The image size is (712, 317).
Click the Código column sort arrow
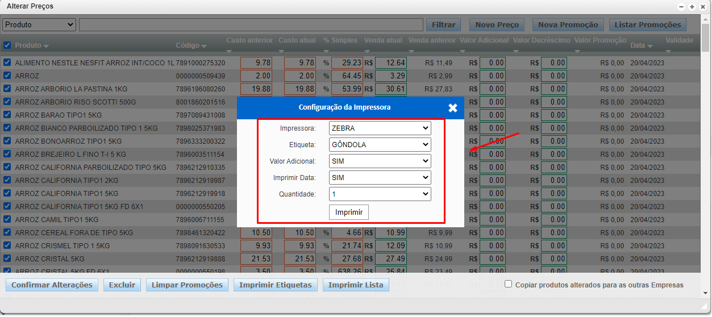(x=204, y=46)
